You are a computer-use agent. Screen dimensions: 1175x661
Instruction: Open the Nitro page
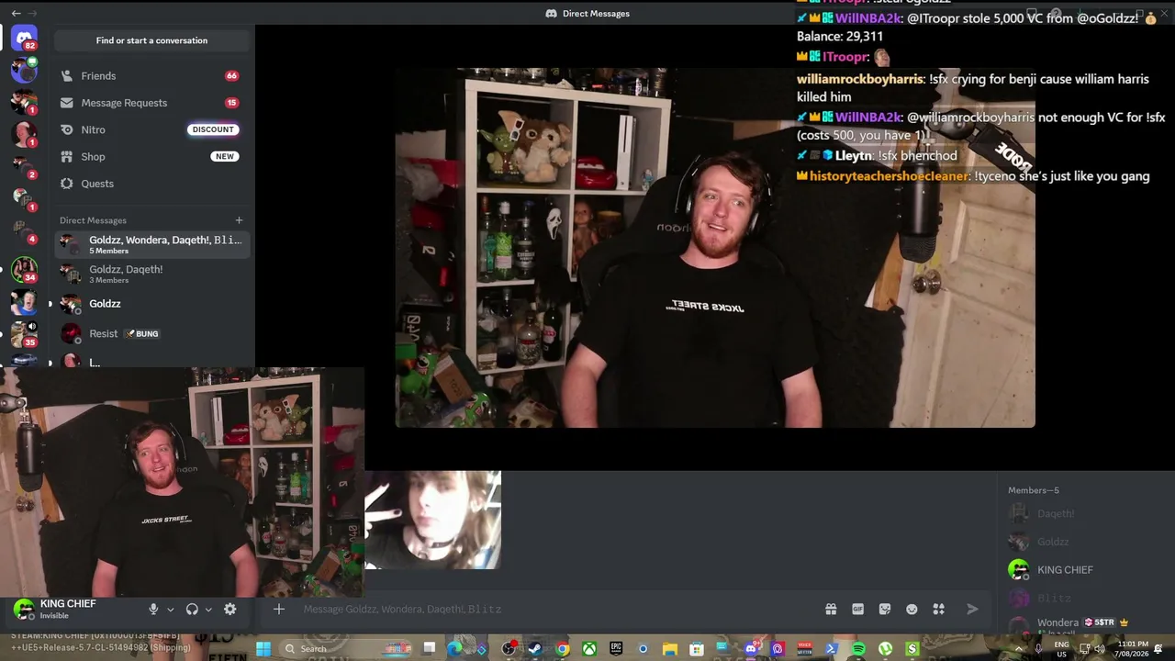pos(151,129)
